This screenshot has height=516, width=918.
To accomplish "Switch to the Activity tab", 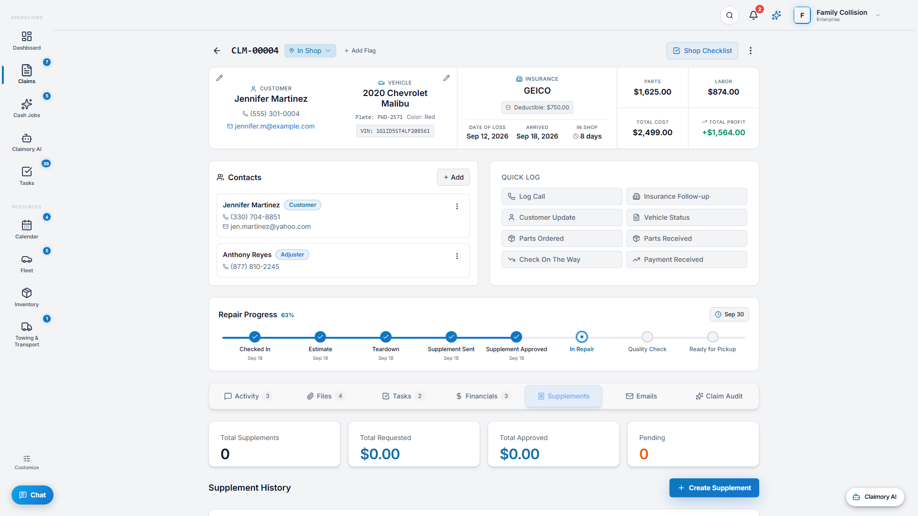I will 249,396.
